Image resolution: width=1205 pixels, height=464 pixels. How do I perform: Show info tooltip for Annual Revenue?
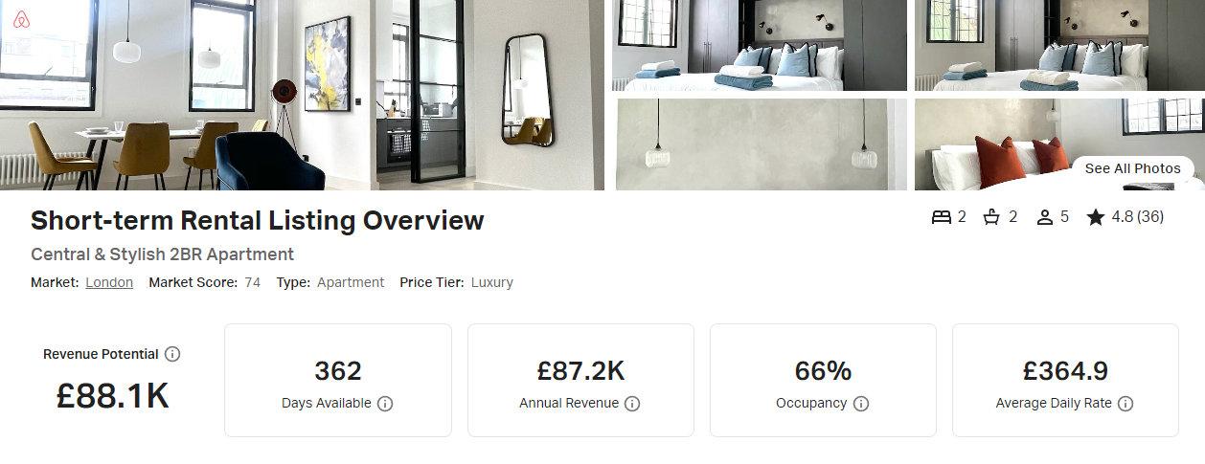(x=632, y=404)
